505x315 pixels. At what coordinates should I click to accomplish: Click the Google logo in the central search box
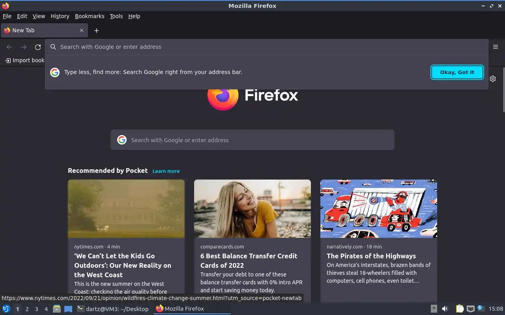[x=122, y=140]
